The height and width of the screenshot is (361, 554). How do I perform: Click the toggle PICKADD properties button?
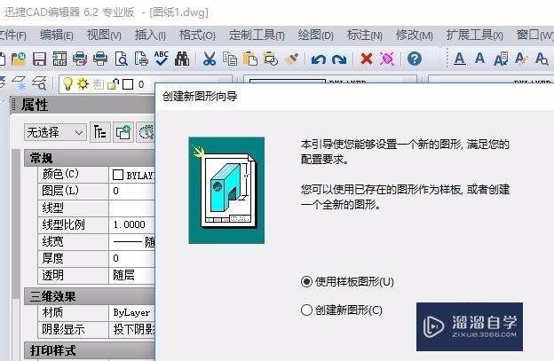click(x=100, y=132)
